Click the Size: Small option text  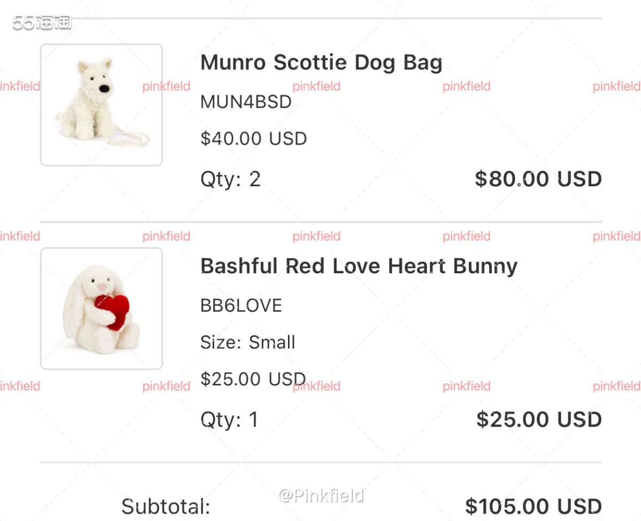[247, 342]
